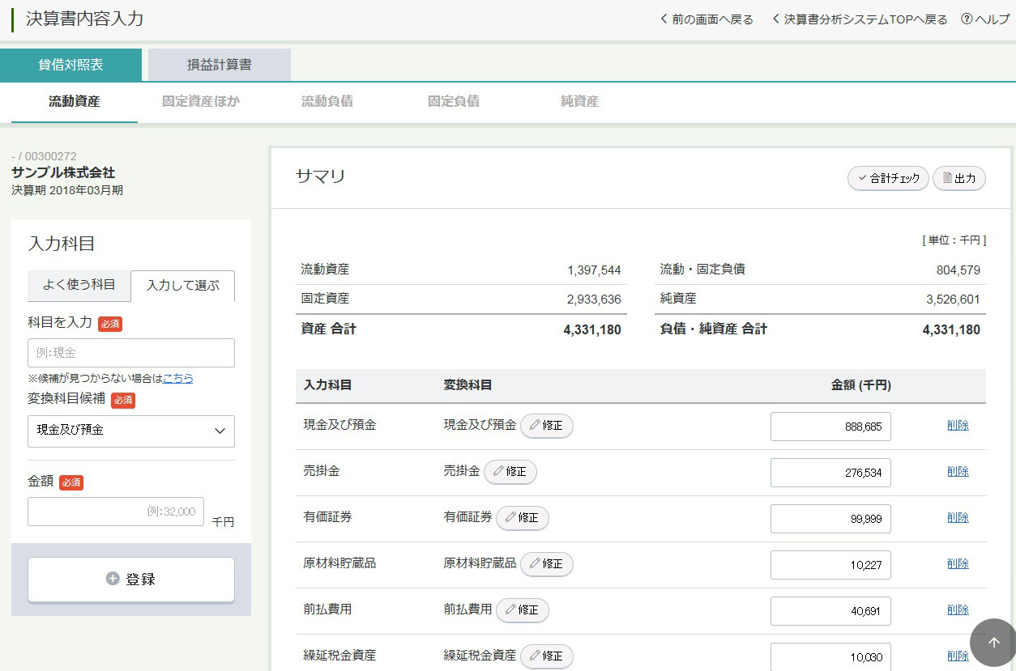Edit the 売掛金 conversion via 修正
Screen dimensions: 1016x671
510,472
